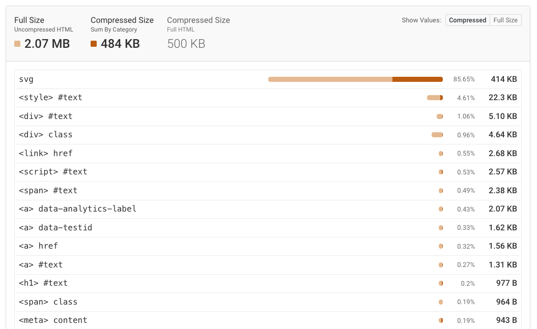Screen dimensions: 537x329
Task: Select the <meta> content row
Action: tap(153, 320)
